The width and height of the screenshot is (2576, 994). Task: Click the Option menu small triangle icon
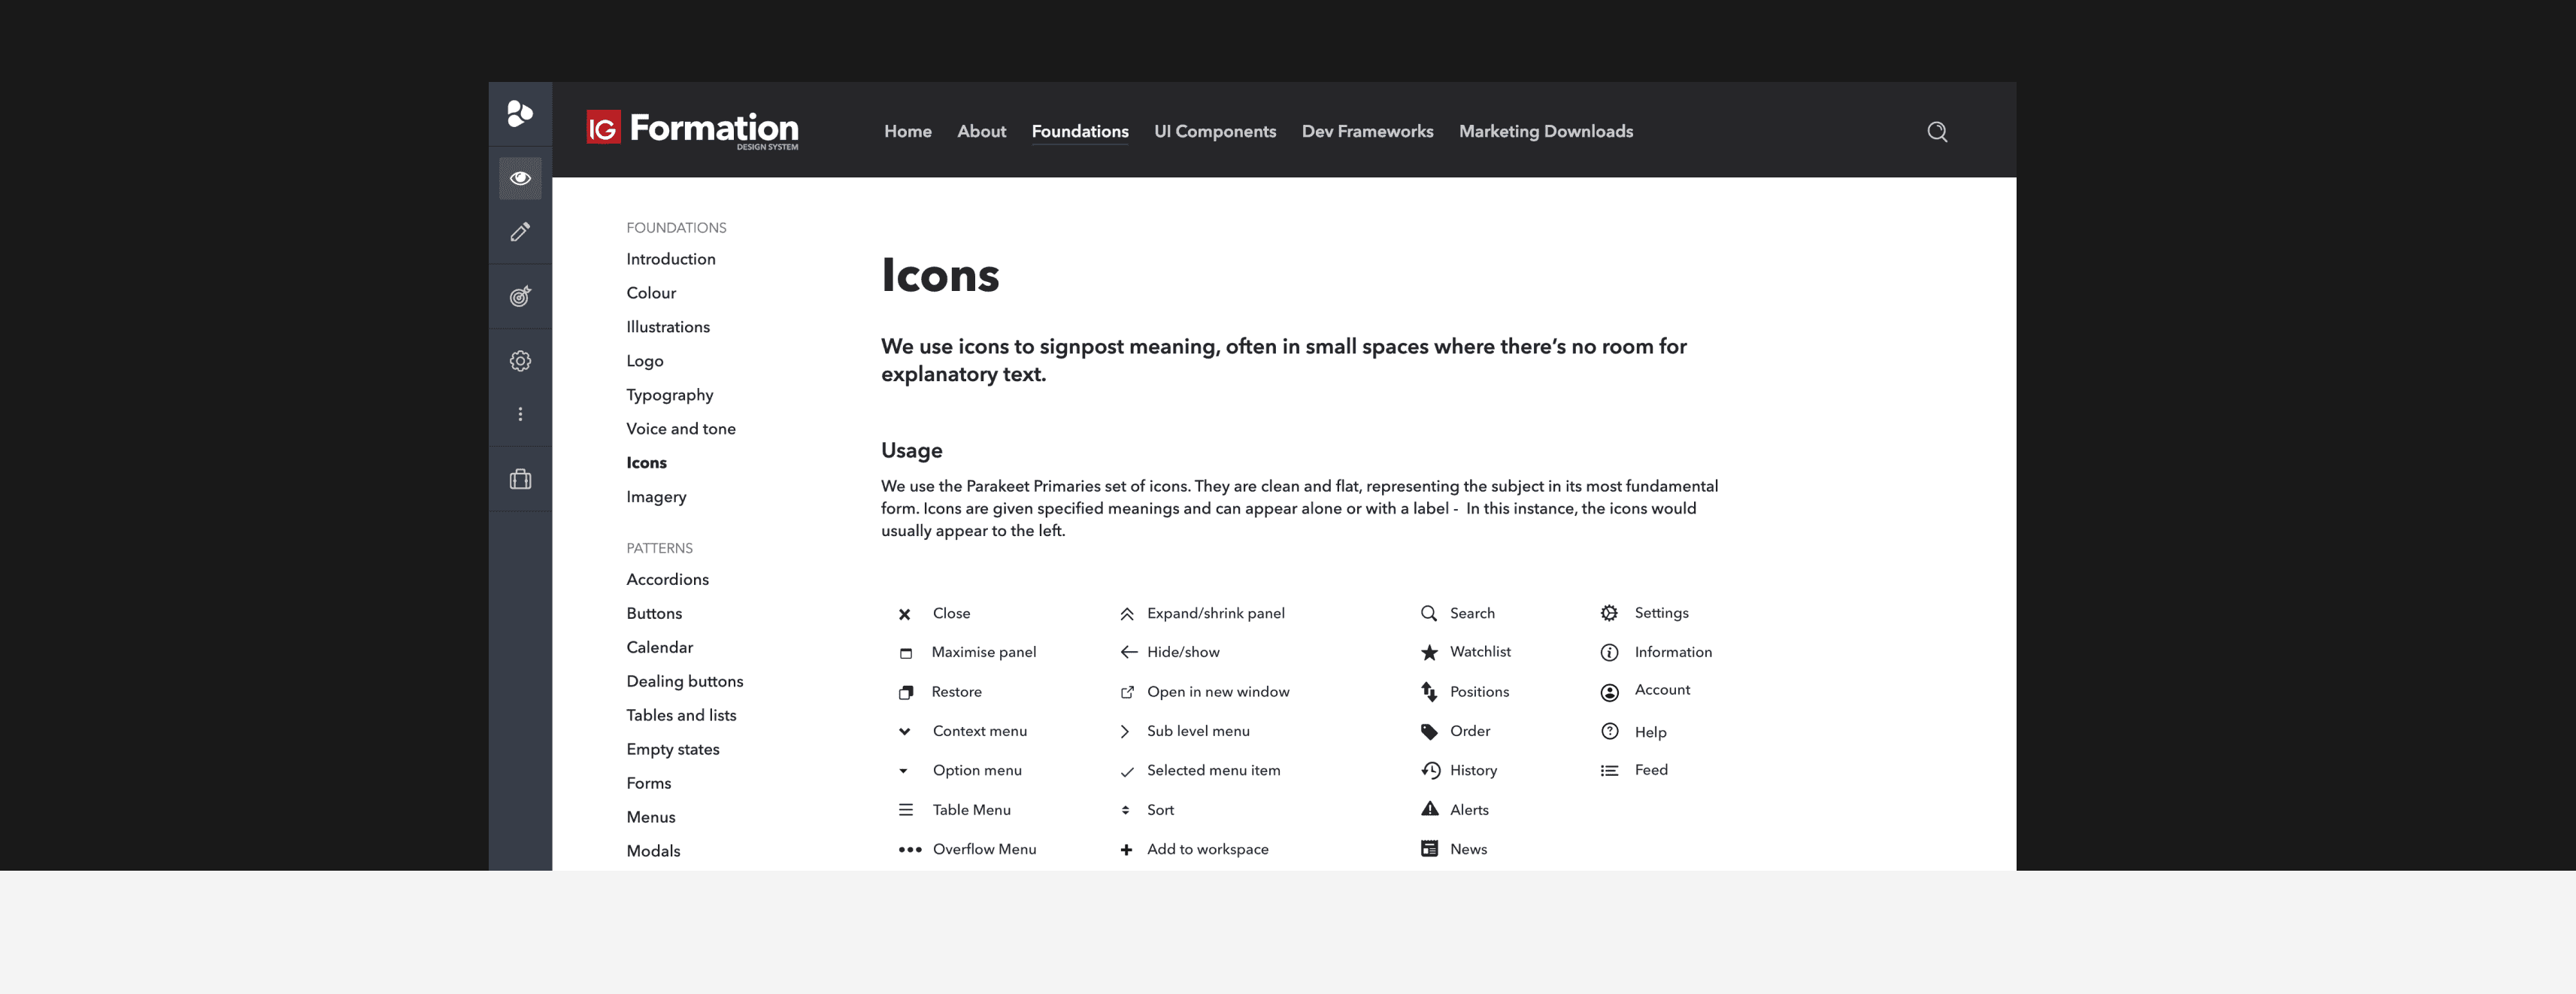(x=903, y=771)
